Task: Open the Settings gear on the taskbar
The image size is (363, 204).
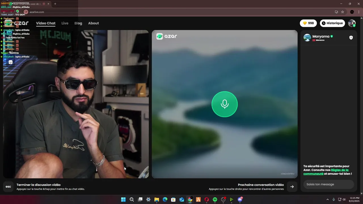Action: [x=148, y=199]
